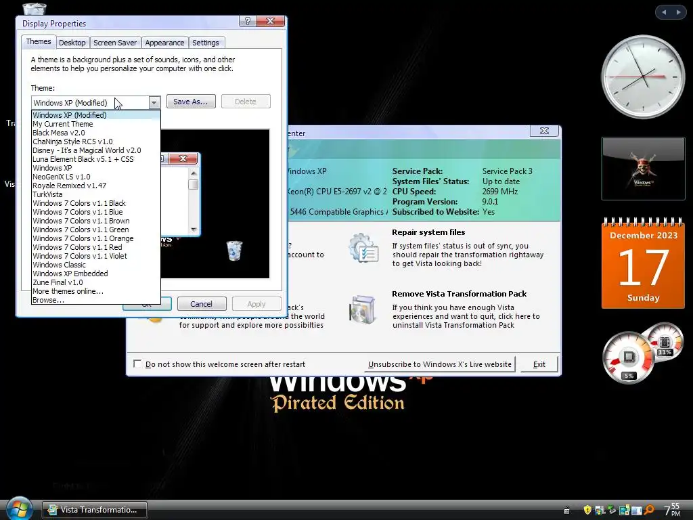Click the Remove Vista Transformation Pack disc icon
The height and width of the screenshot is (520, 693).
363,310
